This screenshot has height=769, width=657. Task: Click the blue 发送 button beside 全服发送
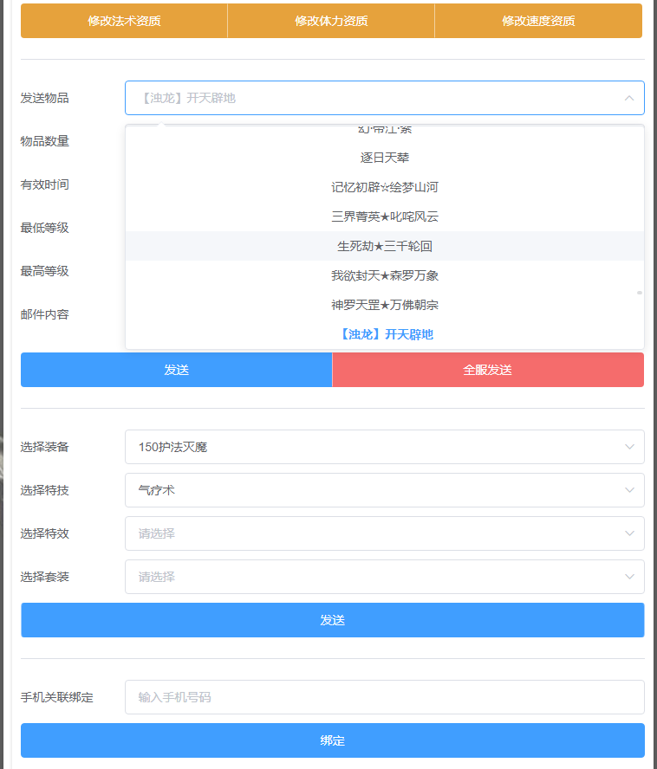pyautogui.click(x=176, y=370)
